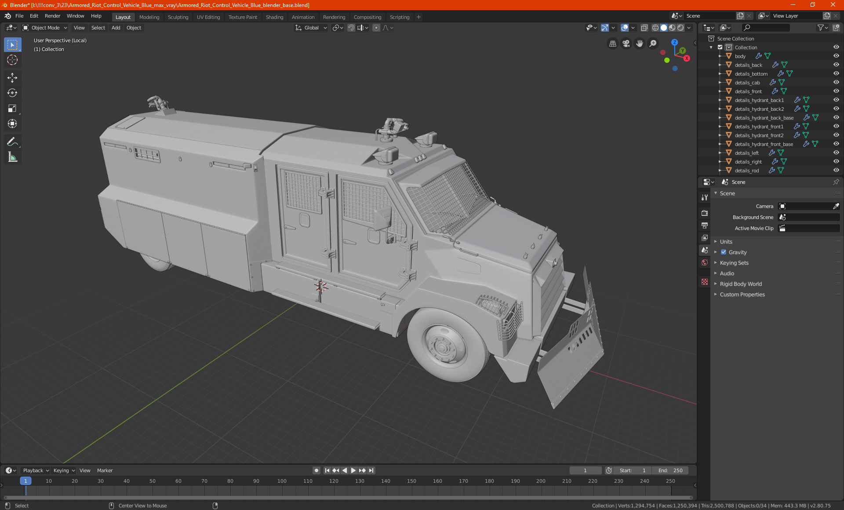Jump to the end frame button
The width and height of the screenshot is (844, 510).
371,470
